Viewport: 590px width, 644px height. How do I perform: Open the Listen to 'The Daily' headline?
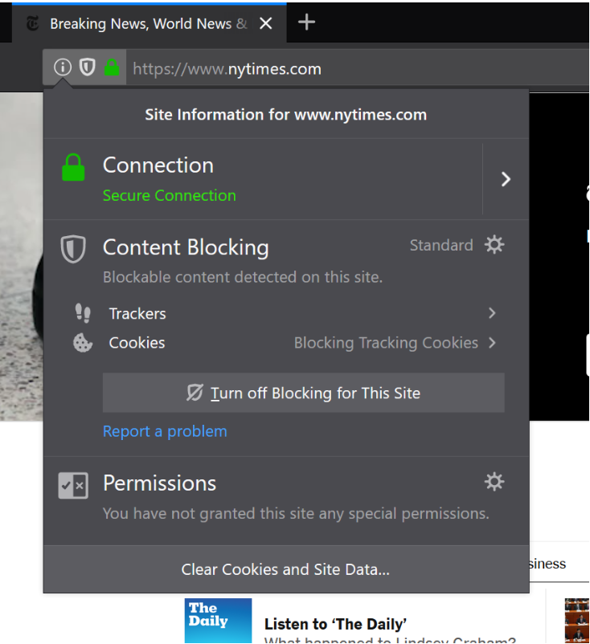coord(335,624)
